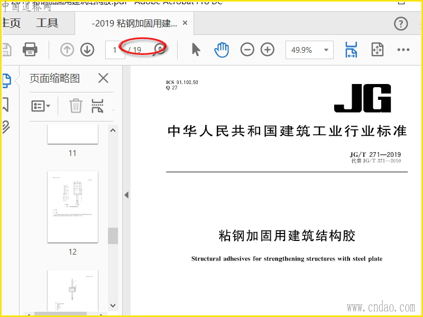The width and height of the screenshot is (423, 317).
Task: Click the title 粘钢加固用建筑结构胶
Action: (287, 236)
